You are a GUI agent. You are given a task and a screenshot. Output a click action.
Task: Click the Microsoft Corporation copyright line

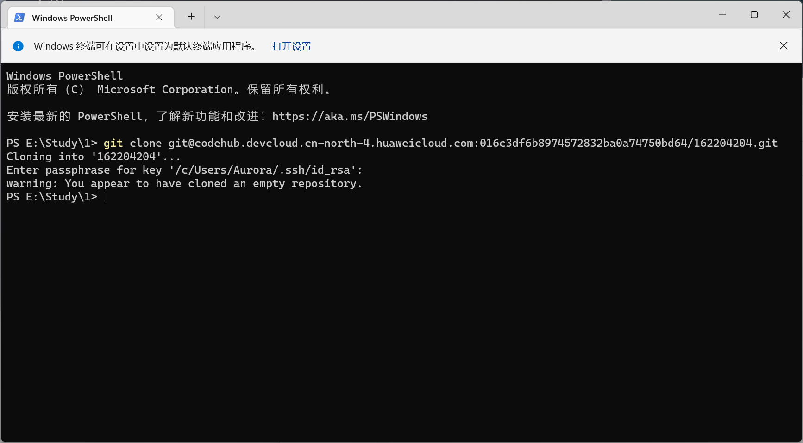(x=169, y=89)
